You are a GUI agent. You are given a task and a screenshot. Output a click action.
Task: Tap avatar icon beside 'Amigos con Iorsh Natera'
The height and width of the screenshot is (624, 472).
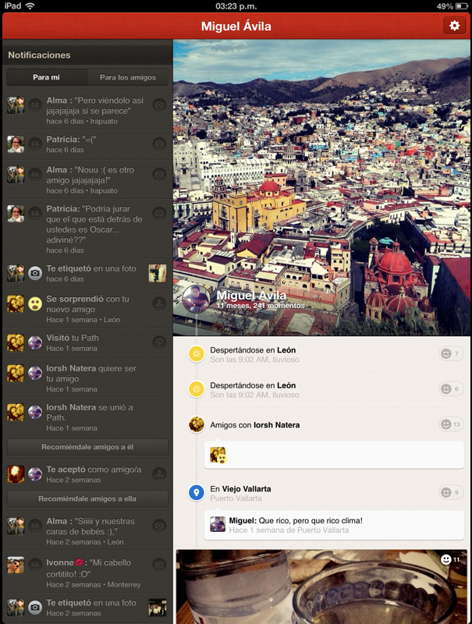point(196,424)
